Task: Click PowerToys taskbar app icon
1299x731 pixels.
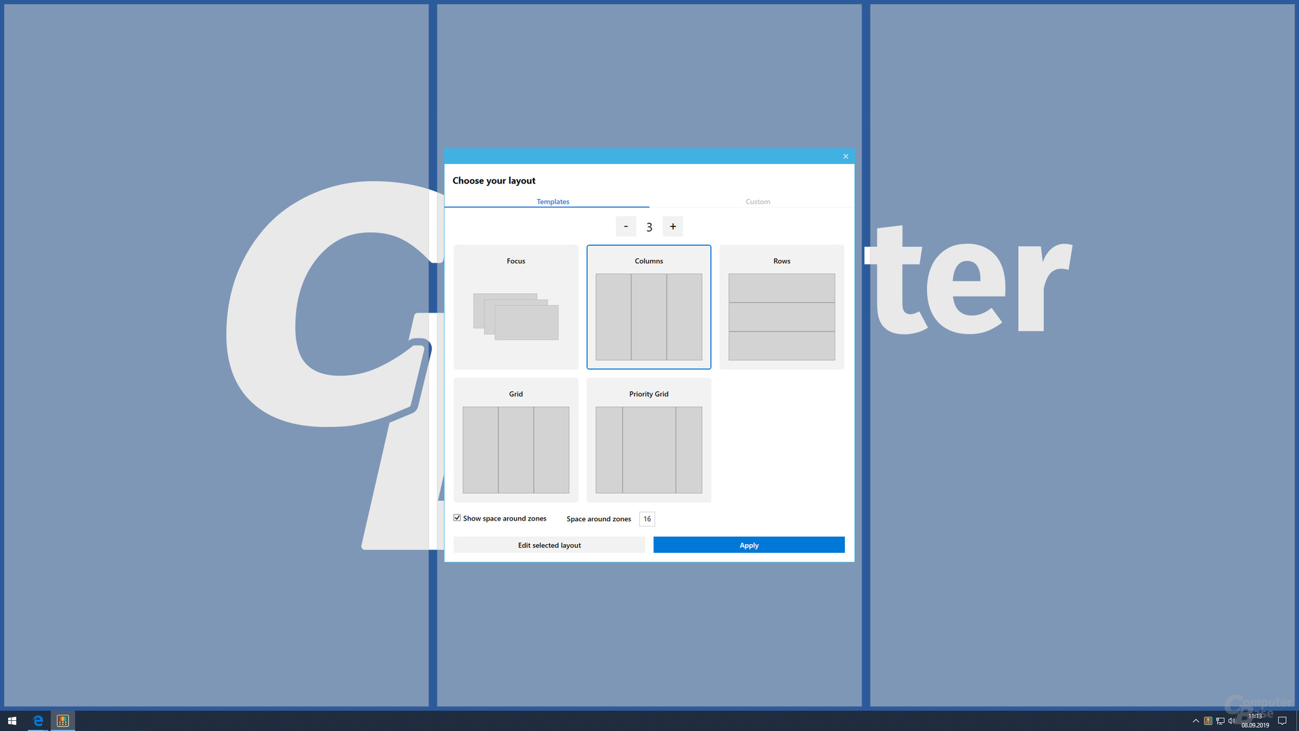Action: [63, 721]
